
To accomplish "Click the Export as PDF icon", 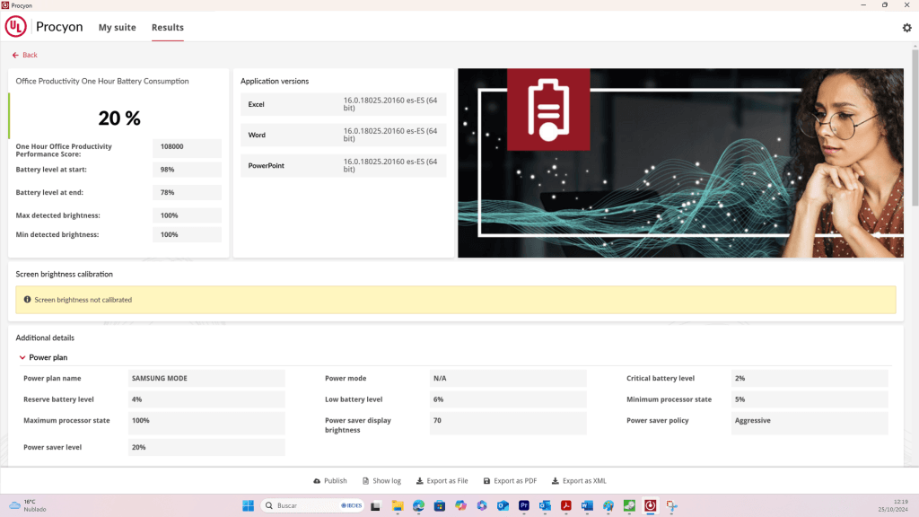I will pos(486,481).
